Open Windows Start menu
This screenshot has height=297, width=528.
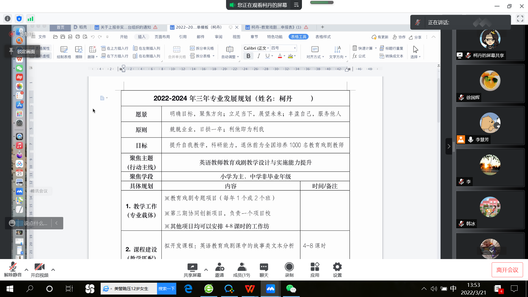point(10,289)
